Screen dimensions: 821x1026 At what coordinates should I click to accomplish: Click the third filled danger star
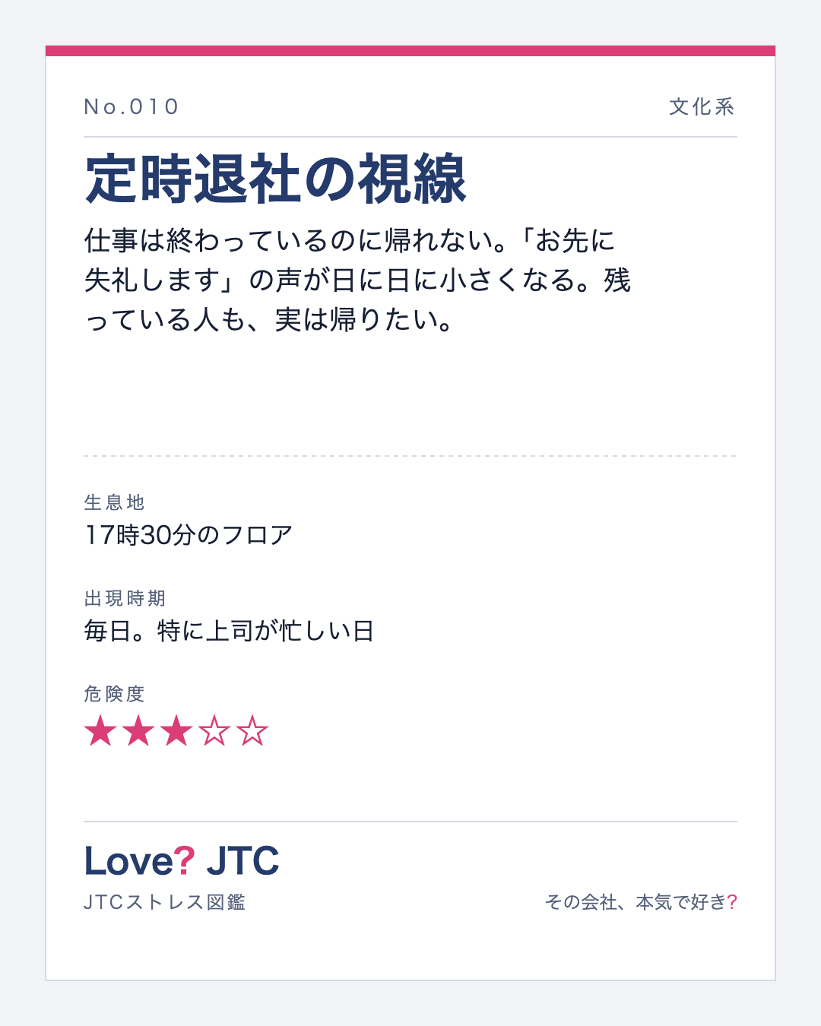(176, 731)
